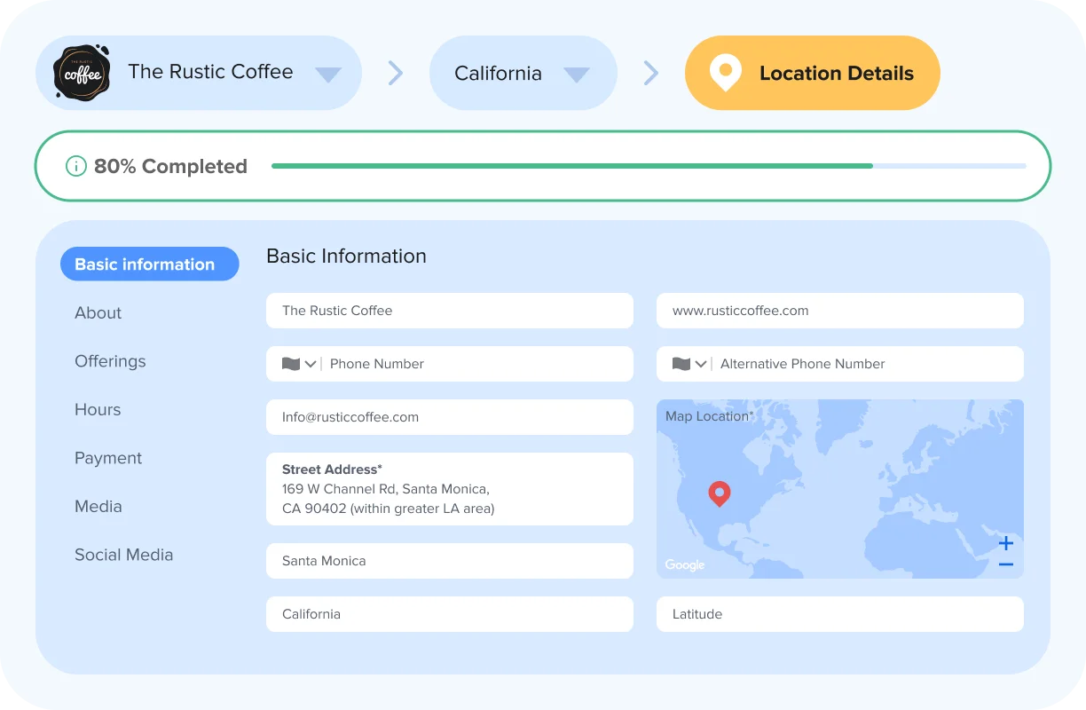Zoom out on the map with minus icon
1086x710 pixels.
coord(1005,564)
